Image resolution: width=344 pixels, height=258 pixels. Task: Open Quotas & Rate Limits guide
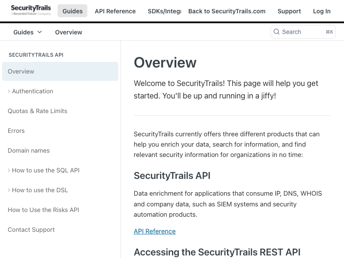37,111
